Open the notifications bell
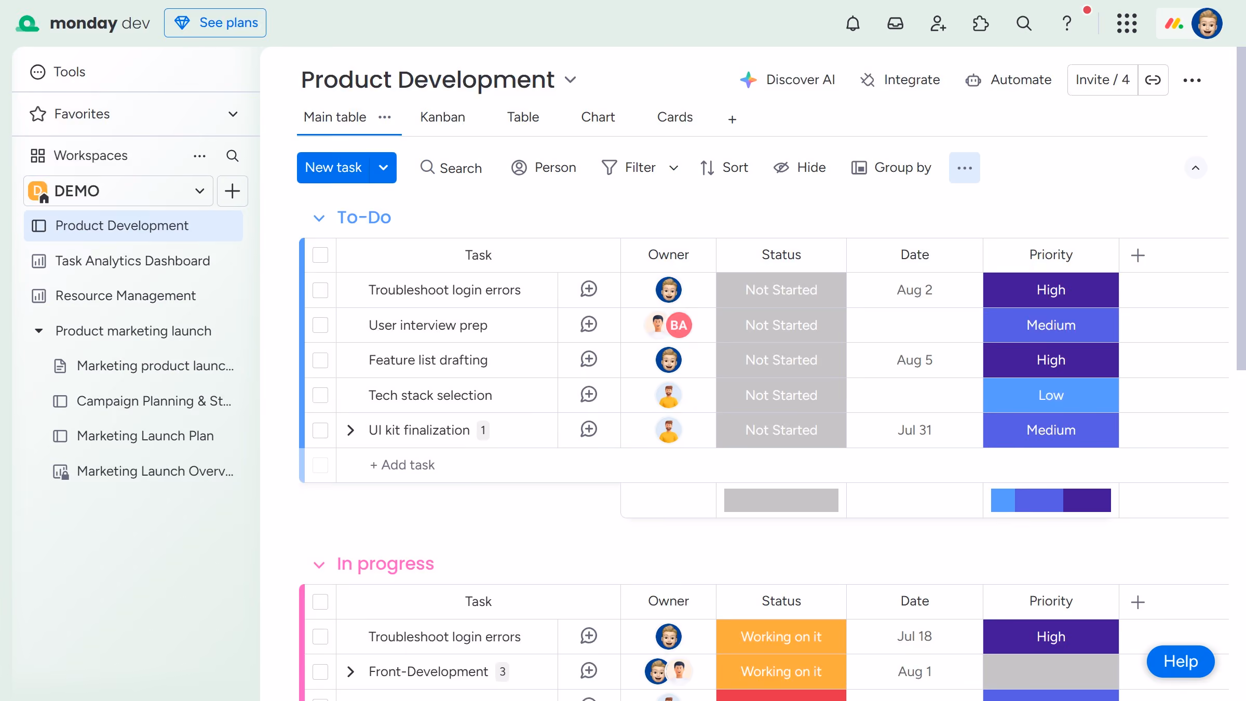Image resolution: width=1246 pixels, height=701 pixels. pos(853,23)
